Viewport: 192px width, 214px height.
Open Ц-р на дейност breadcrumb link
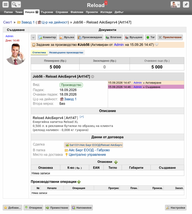pos(55,22)
